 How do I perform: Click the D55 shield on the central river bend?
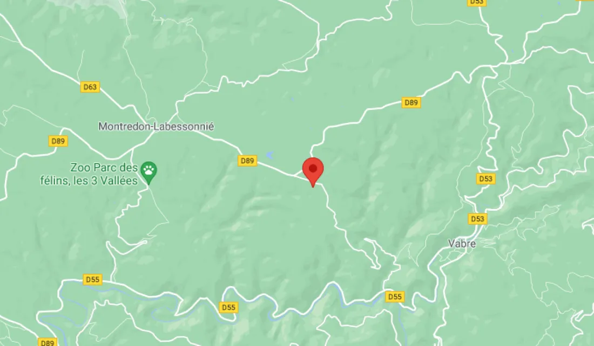[228, 307]
